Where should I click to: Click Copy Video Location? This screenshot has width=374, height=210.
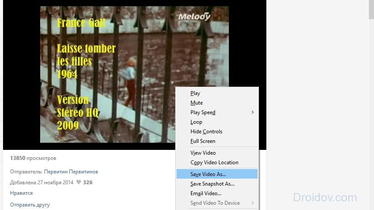(214, 163)
